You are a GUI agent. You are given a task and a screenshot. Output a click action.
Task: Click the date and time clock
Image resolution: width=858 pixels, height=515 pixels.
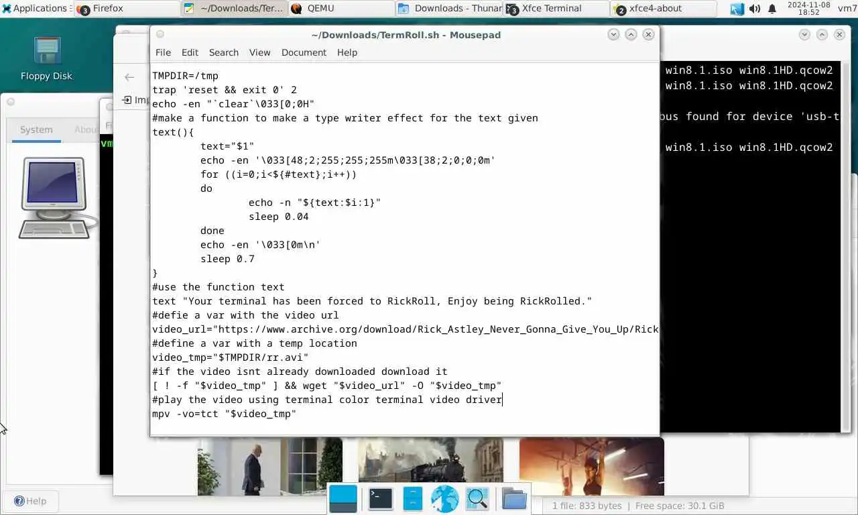coord(808,9)
